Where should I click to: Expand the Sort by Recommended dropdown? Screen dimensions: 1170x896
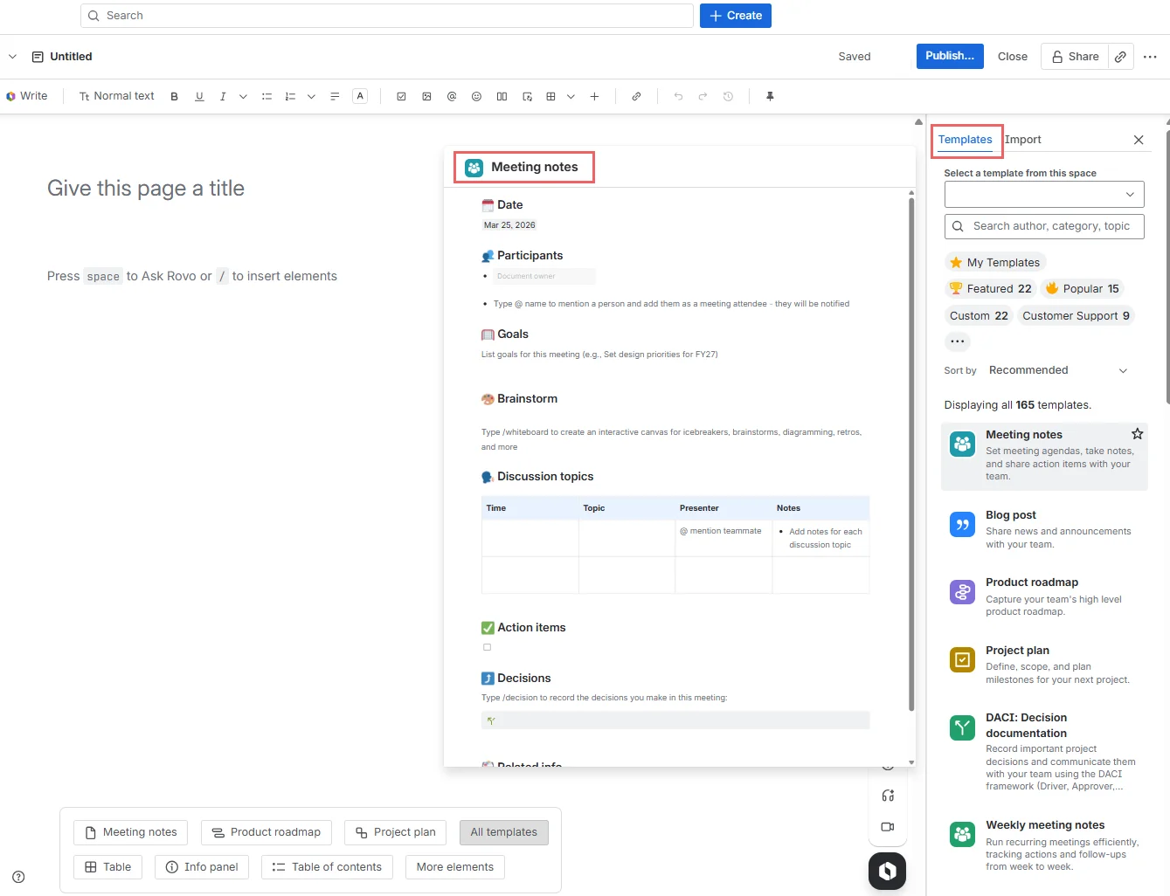pyautogui.click(x=1057, y=370)
